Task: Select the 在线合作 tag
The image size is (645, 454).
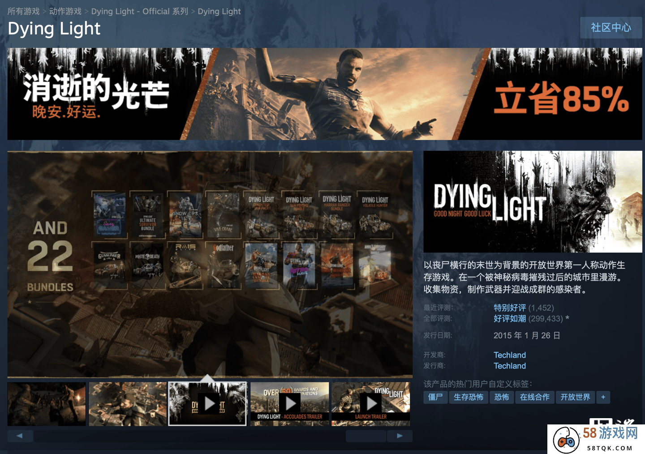Action: pyautogui.click(x=535, y=397)
